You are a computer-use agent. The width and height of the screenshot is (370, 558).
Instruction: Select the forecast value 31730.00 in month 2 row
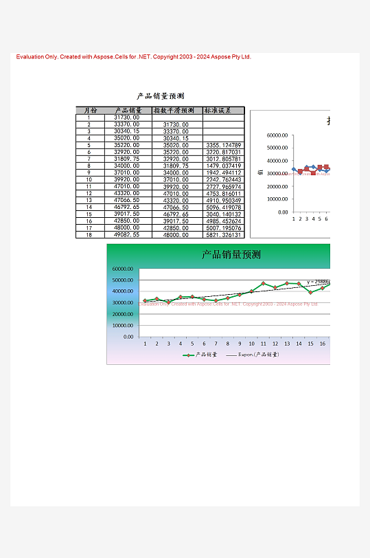click(176, 124)
